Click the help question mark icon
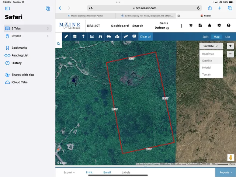This screenshot has width=236, height=177. 228,26
